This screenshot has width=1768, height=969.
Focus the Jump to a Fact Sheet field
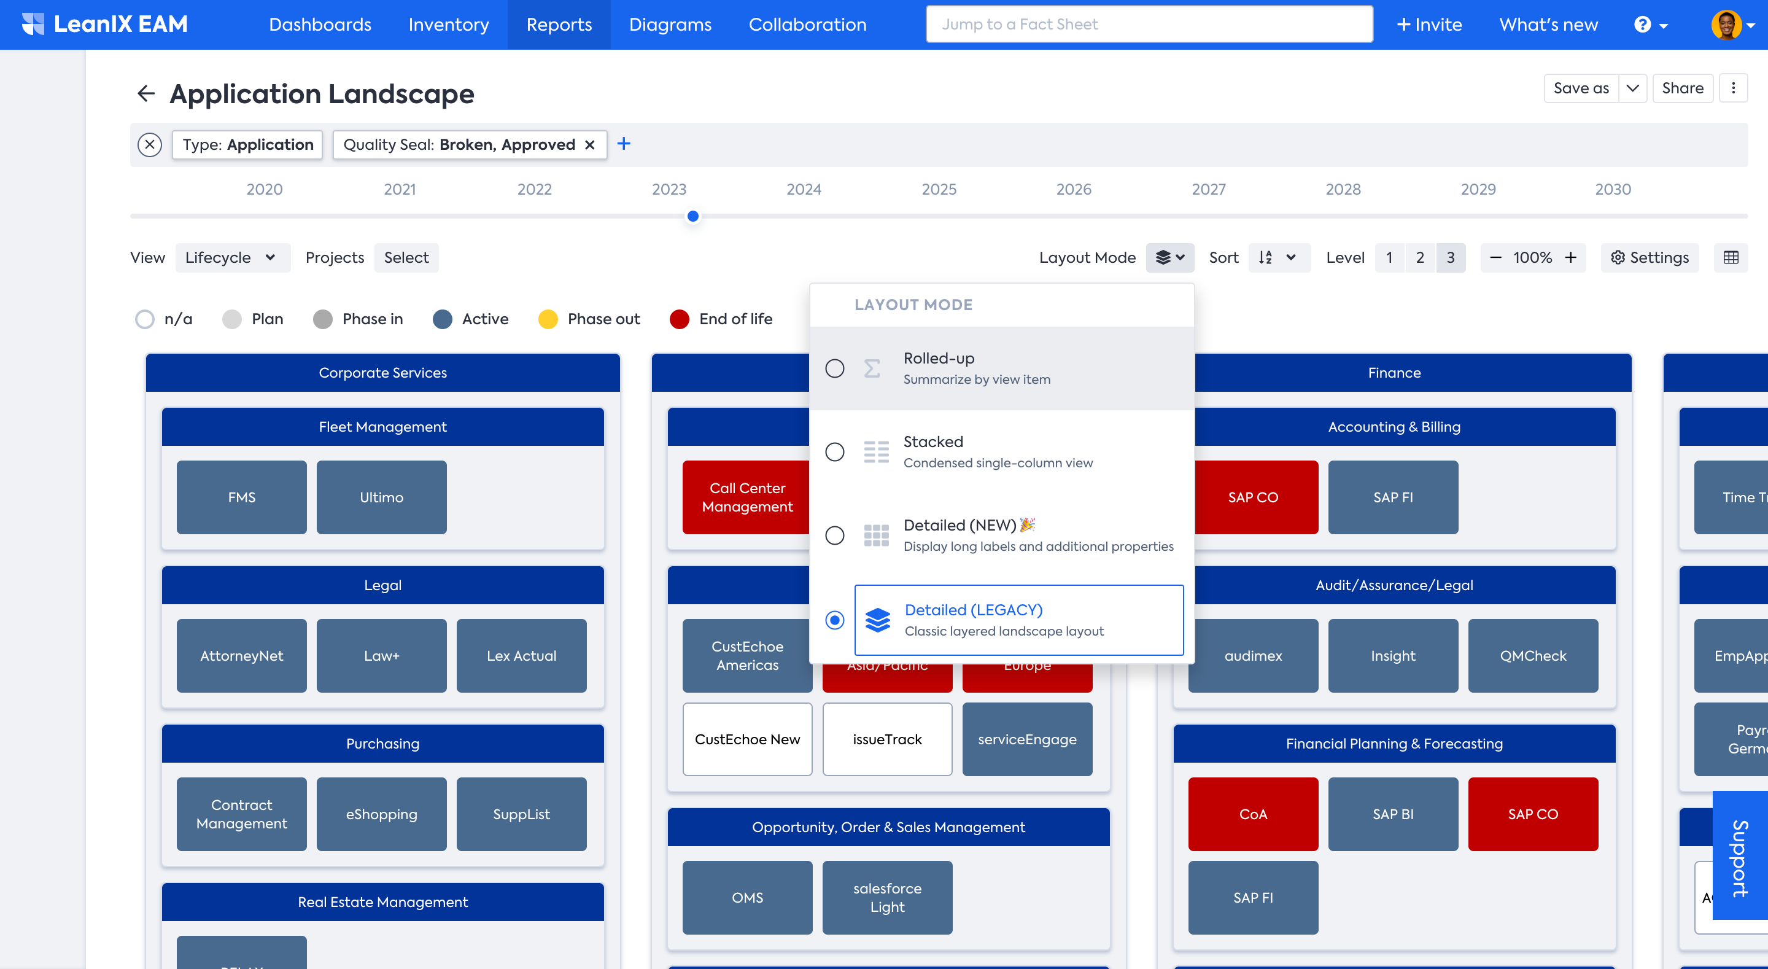pyautogui.click(x=1149, y=25)
